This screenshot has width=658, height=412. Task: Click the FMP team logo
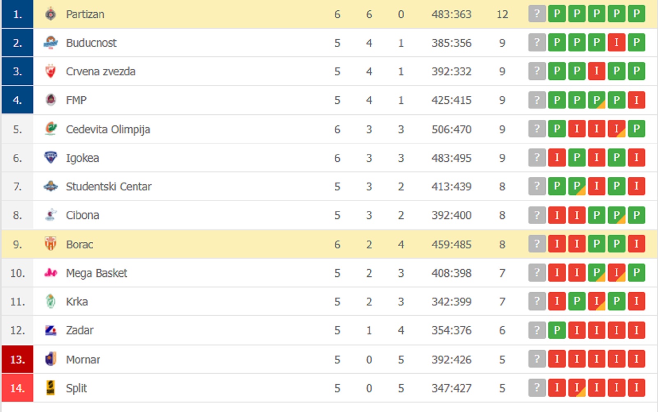coord(51,100)
